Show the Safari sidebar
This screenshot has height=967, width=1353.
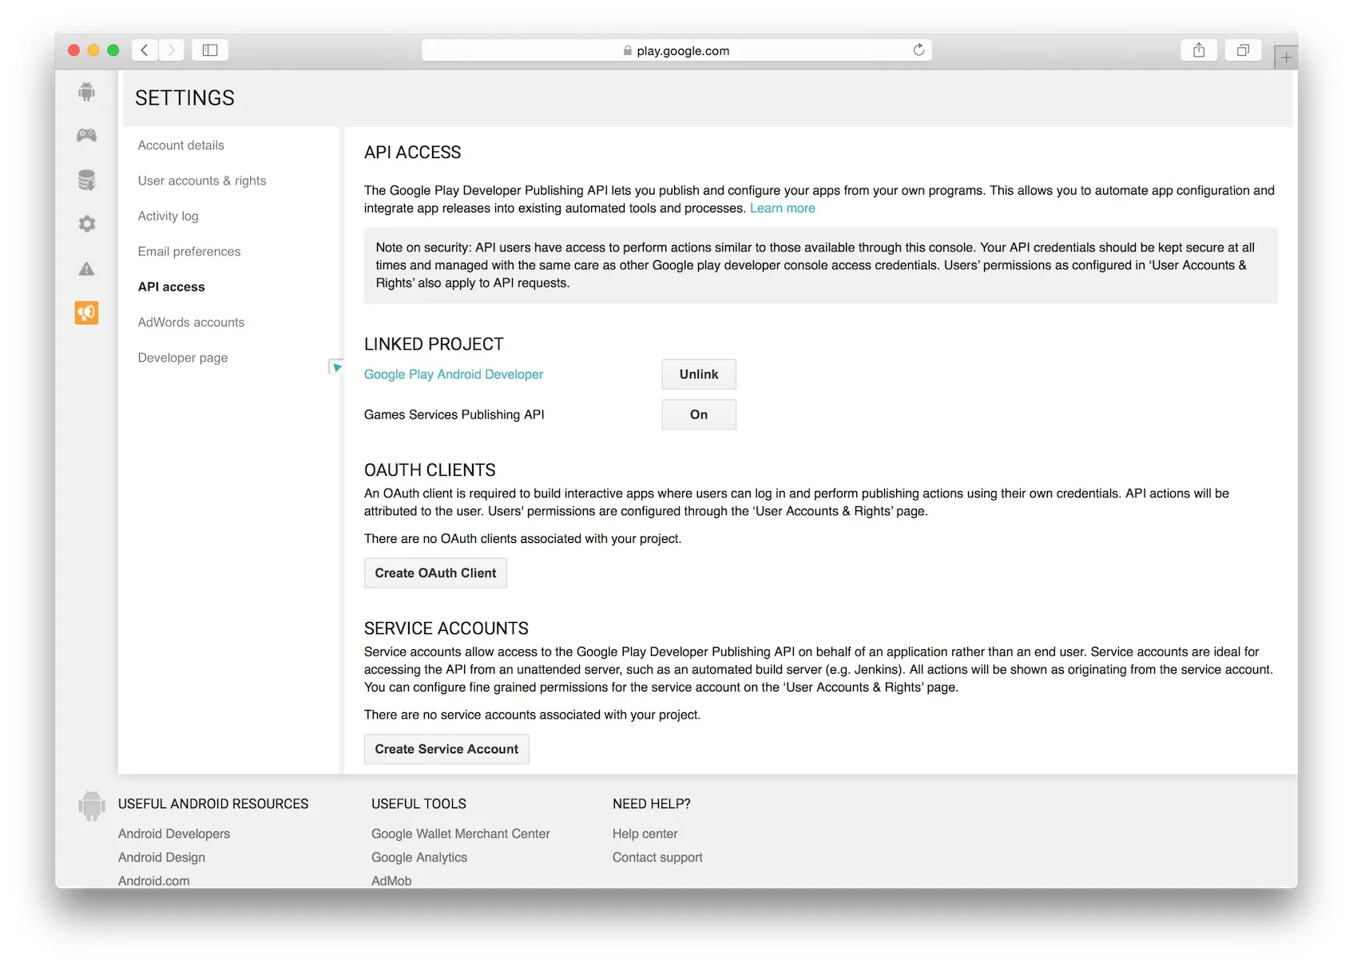[210, 50]
